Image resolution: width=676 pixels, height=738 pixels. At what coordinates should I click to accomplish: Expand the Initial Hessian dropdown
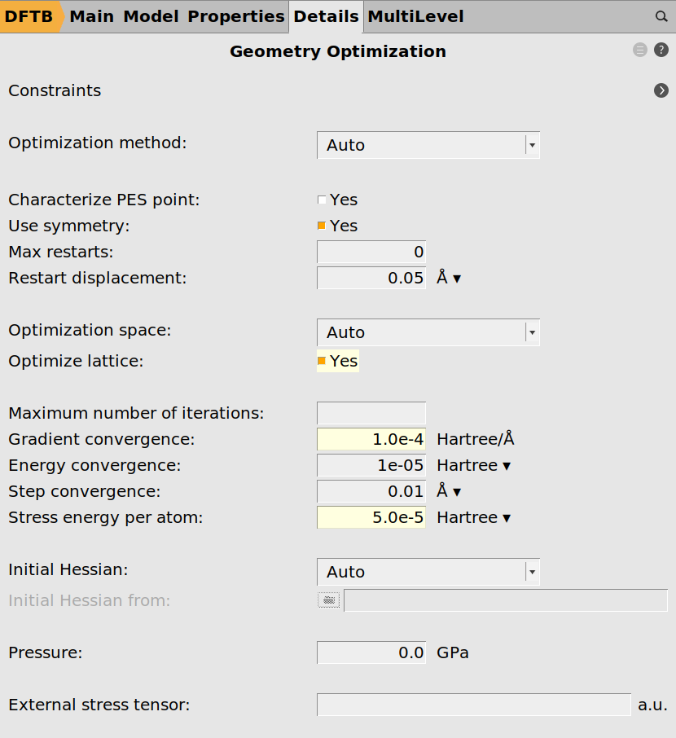point(428,572)
